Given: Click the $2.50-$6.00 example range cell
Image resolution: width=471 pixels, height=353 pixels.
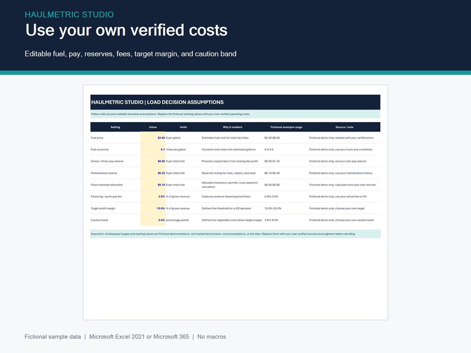Looking at the screenshot, I should (x=272, y=138).
